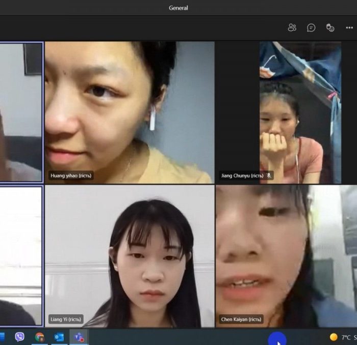Viewport: 357px width, 345px height.
Task: Click the Liang Yi name label
Action: (66, 319)
